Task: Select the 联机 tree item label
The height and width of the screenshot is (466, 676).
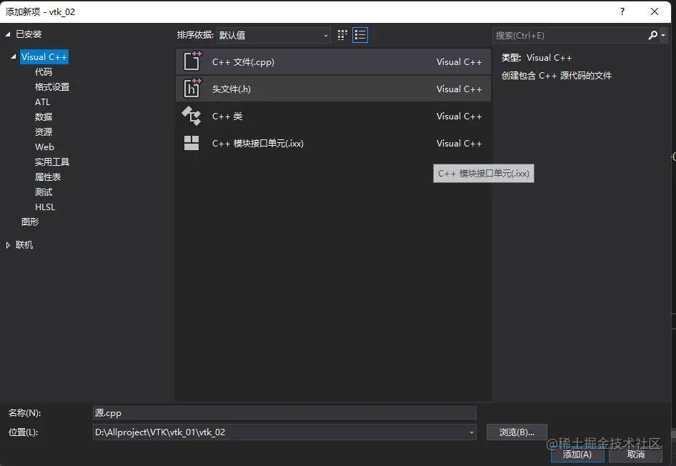Action: pos(24,245)
